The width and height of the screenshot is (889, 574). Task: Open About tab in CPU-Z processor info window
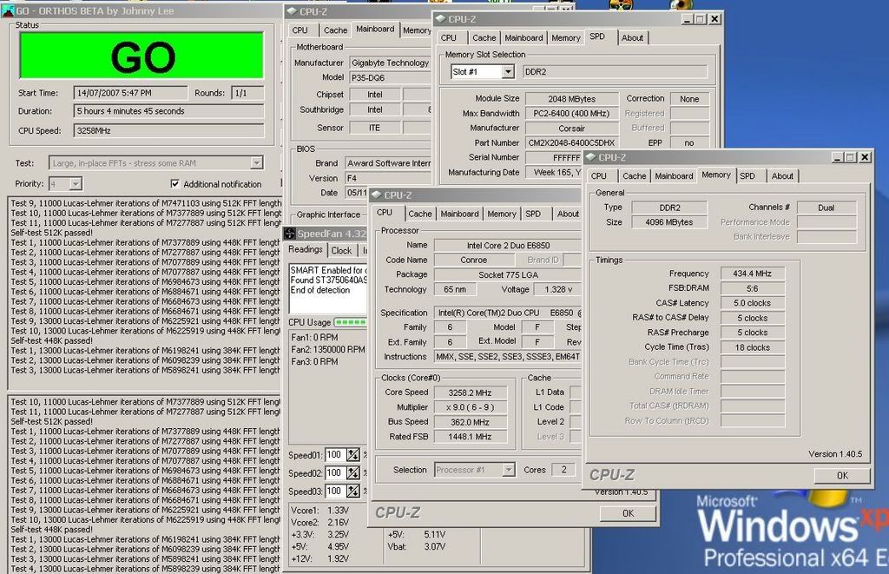568,214
